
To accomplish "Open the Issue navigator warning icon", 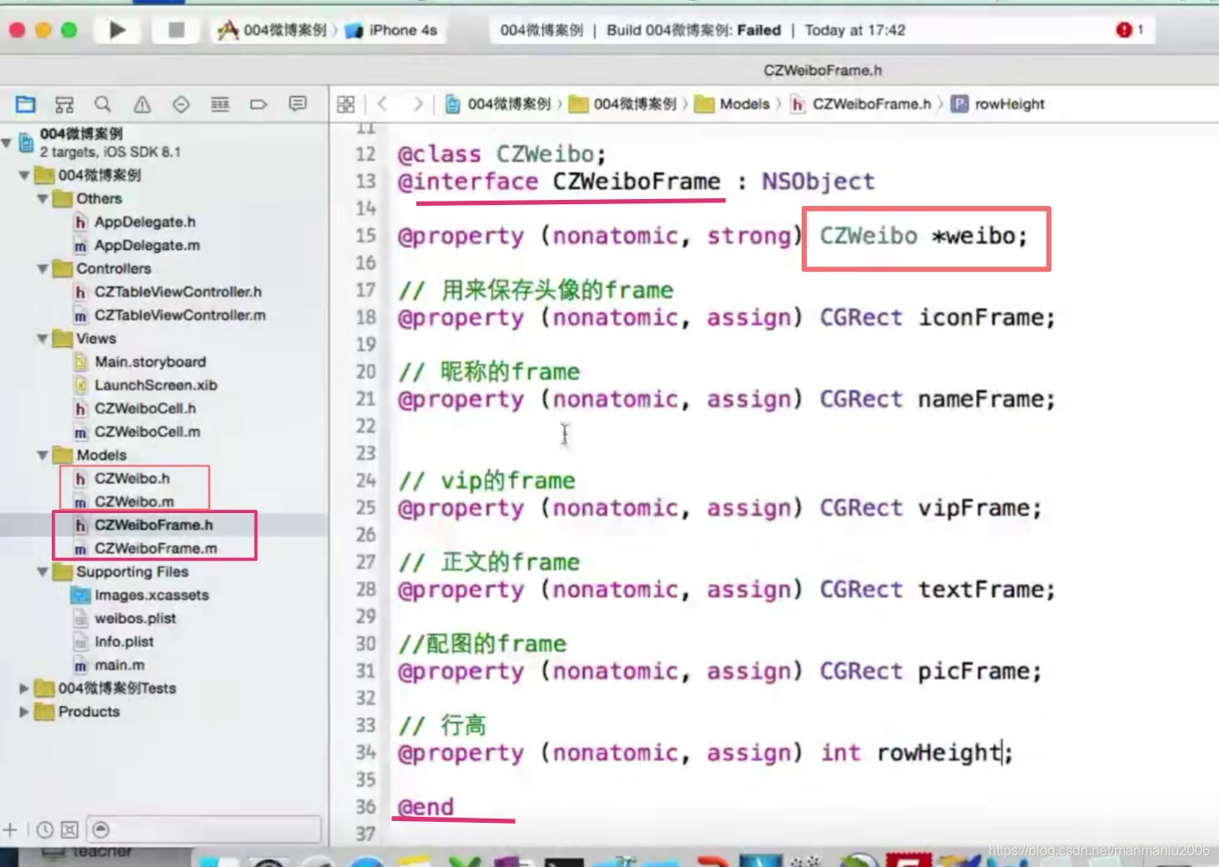I will point(142,105).
